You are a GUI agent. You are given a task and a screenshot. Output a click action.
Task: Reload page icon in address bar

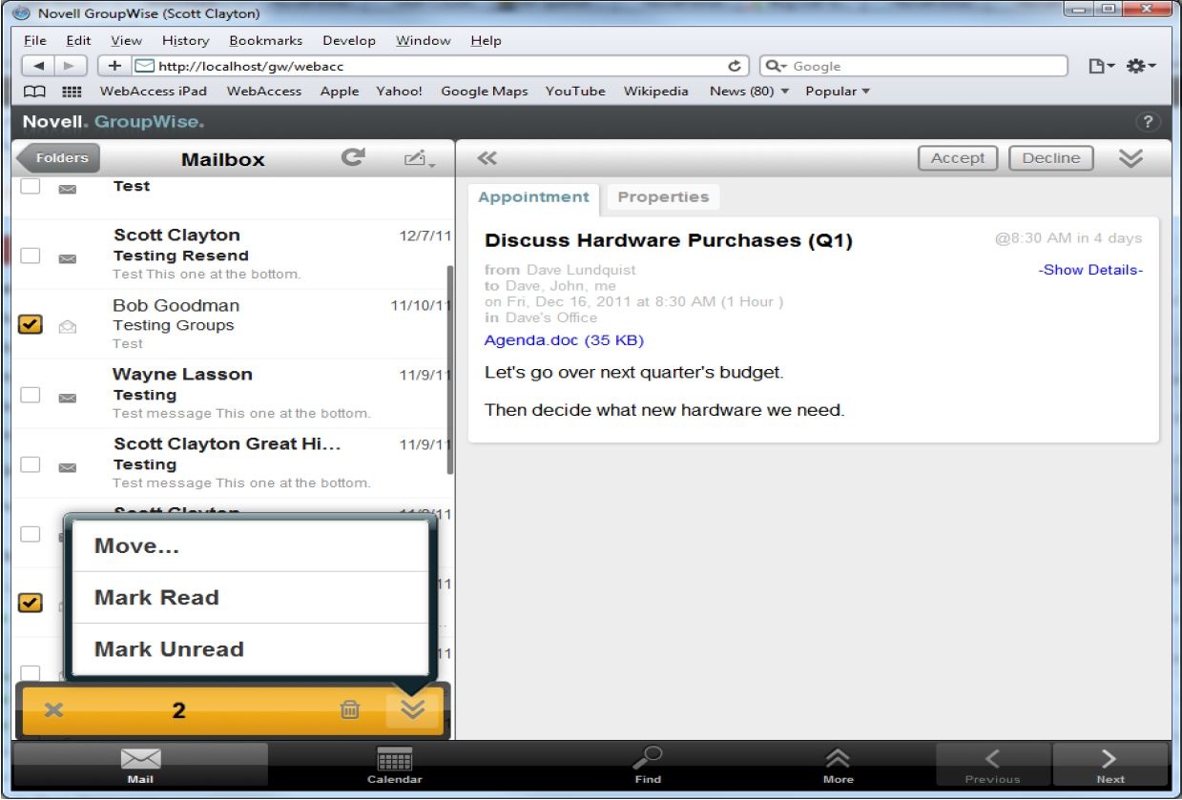click(x=735, y=66)
